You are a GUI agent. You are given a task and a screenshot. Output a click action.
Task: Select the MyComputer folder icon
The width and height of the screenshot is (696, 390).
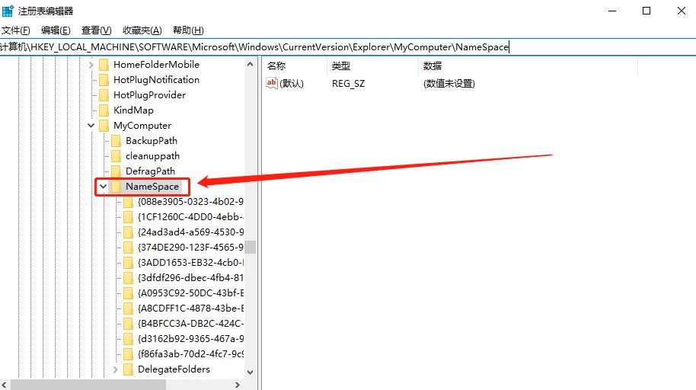(x=104, y=126)
